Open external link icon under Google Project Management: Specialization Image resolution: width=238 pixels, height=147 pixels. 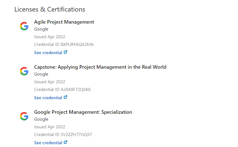coord(65,142)
